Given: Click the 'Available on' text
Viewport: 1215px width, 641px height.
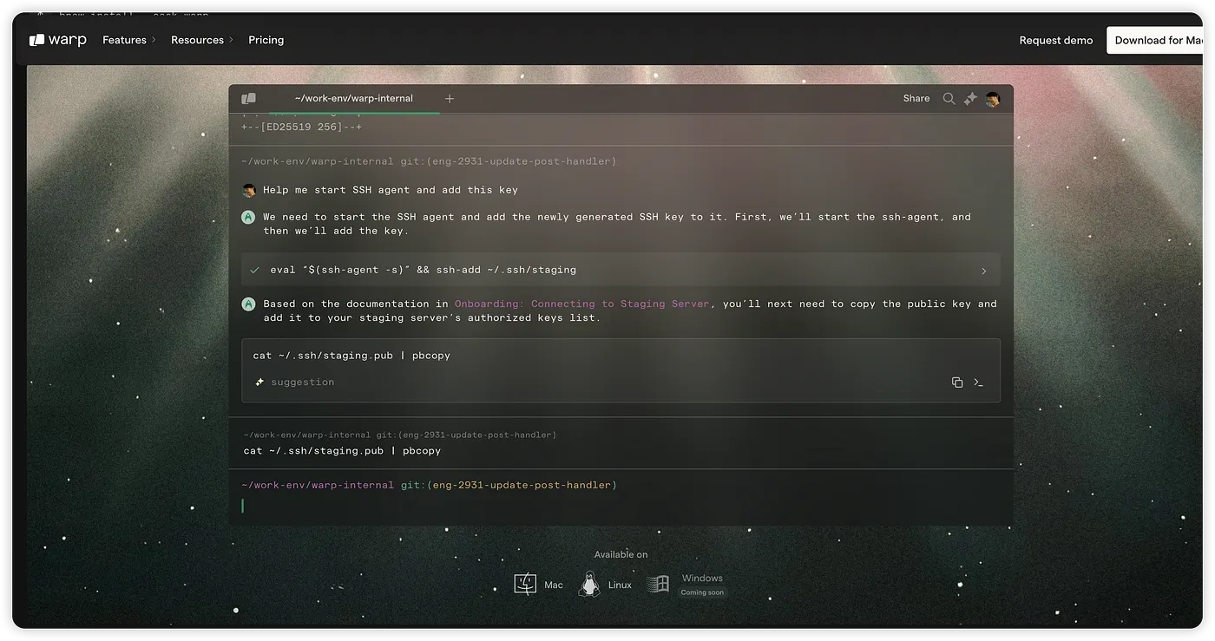Looking at the screenshot, I should point(621,554).
